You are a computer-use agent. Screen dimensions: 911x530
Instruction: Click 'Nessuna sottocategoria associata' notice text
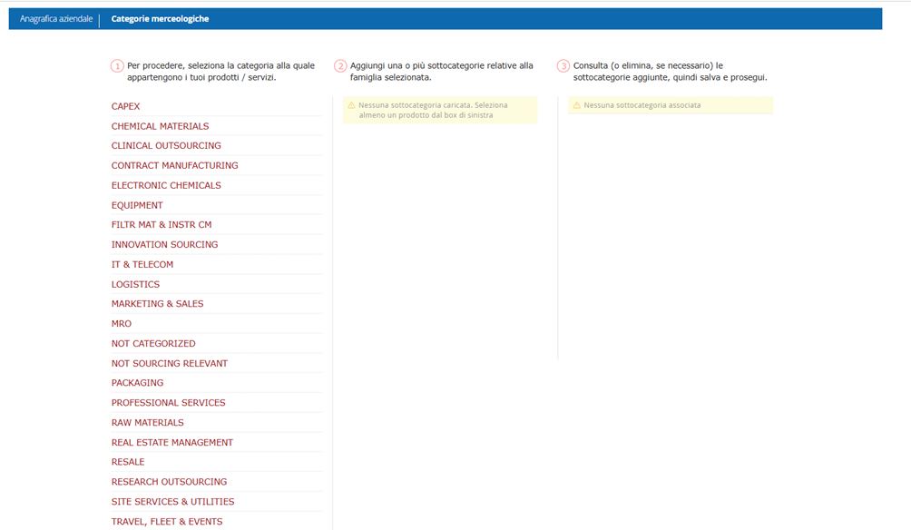click(x=642, y=105)
